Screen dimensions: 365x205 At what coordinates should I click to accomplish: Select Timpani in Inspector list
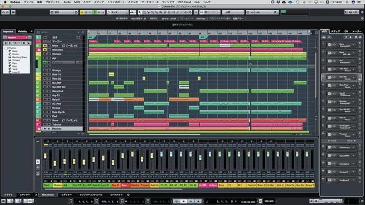tap(16, 60)
